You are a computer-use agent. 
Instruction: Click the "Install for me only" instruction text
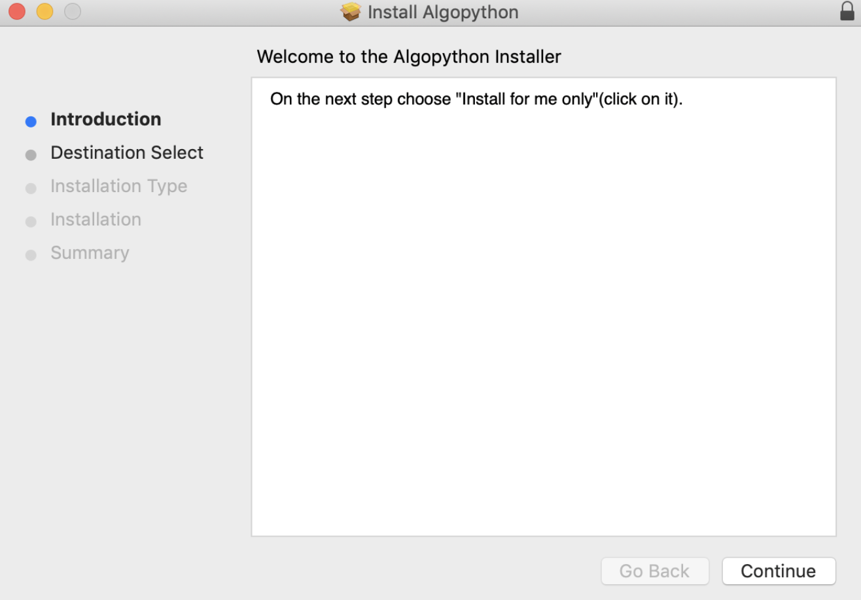click(x=476, y=100)
